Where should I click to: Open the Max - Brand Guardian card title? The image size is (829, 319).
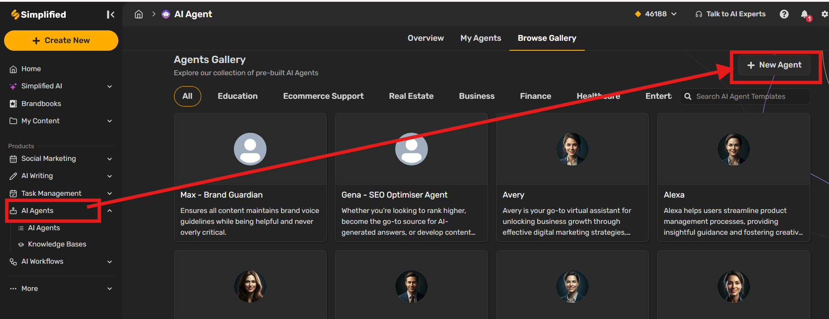[x=222, y=195]
